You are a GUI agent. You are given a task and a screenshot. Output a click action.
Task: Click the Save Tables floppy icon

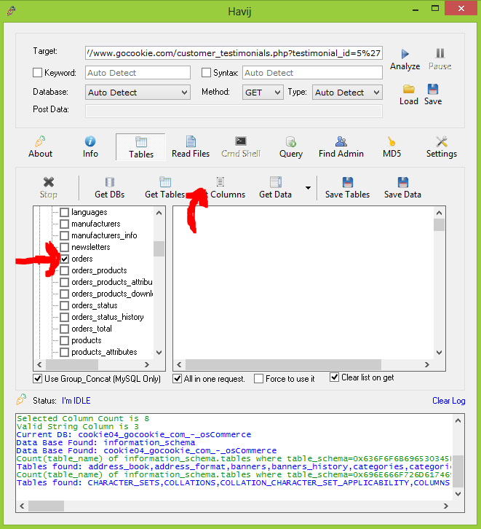tap(348, 182)
